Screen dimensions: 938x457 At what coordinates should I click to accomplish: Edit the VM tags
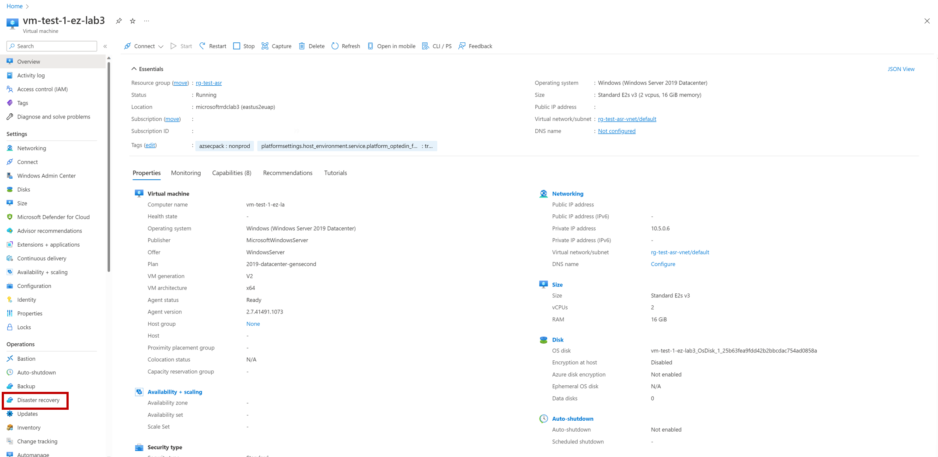[150, 145]
